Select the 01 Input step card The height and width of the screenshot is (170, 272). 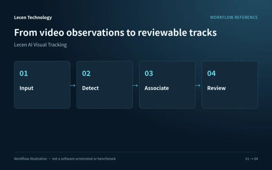pos(42,85)
